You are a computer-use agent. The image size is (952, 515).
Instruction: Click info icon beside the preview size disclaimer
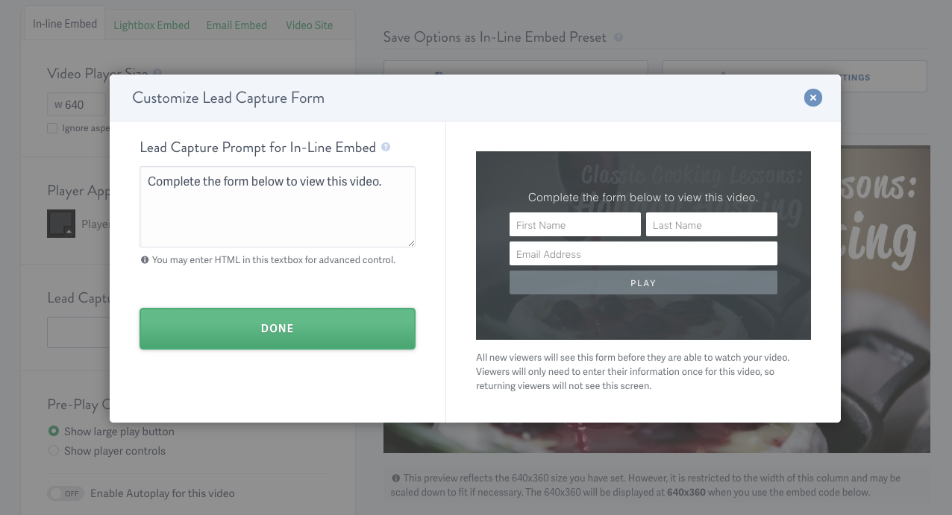[395, 478]
